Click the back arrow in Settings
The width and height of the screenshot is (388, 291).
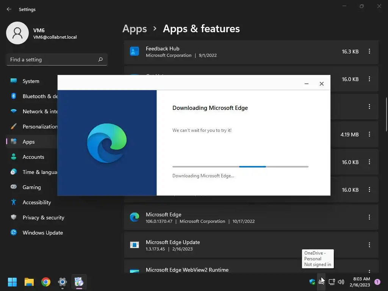9,9
